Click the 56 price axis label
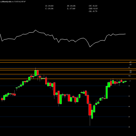Image resolution: width=136 pixels, height=136 pixels. click(x=129, y=86)
